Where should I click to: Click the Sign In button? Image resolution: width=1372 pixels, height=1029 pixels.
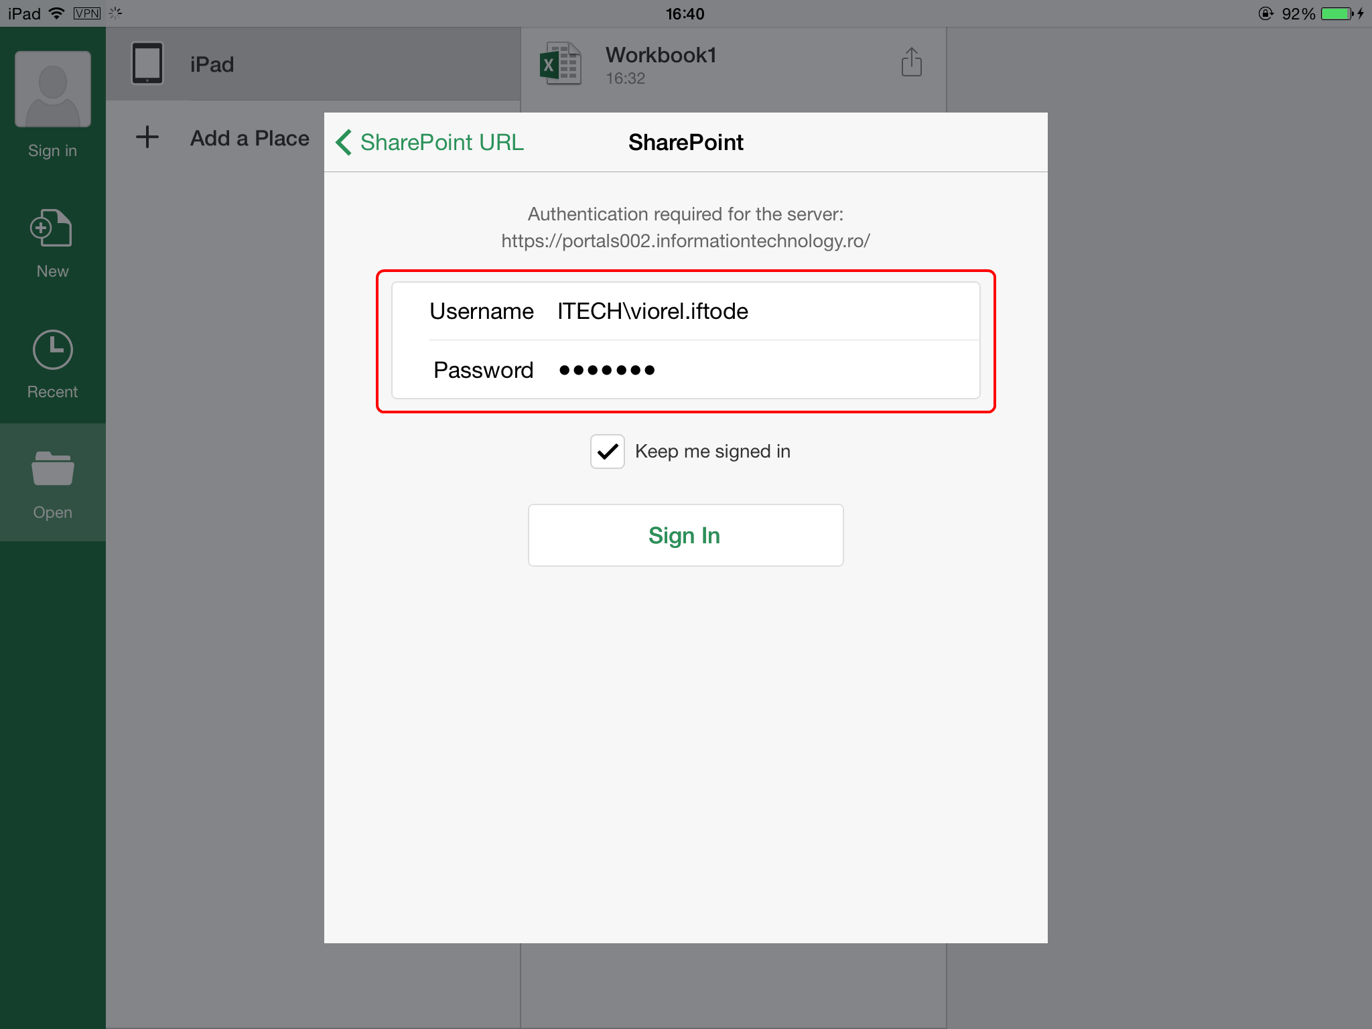tap(685, 535)
